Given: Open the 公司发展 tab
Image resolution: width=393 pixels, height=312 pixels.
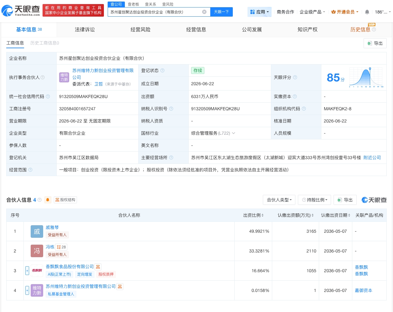Looking at the screenshot, I should coord(252,29).
